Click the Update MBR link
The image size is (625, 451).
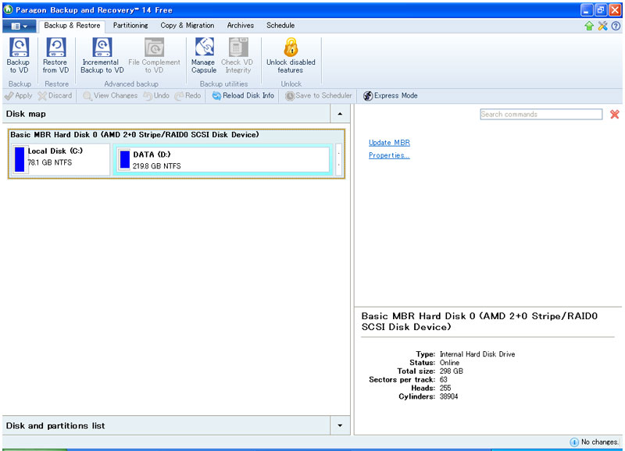click(389, 143)
